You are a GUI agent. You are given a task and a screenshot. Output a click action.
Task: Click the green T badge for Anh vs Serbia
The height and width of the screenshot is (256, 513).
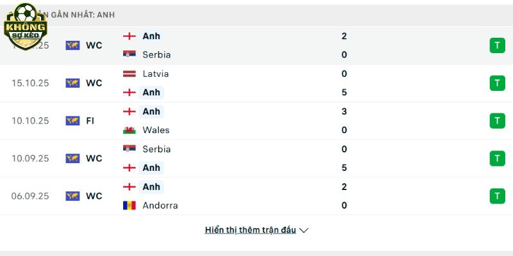497,45
